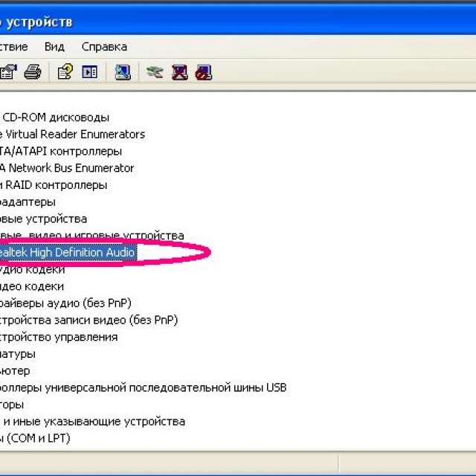
Task: Select the Realtek High Definition Audio device
Action: 68,253
